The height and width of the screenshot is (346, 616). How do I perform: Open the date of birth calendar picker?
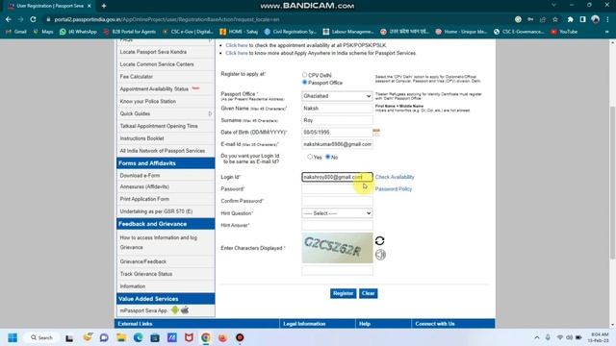(376, 133)
